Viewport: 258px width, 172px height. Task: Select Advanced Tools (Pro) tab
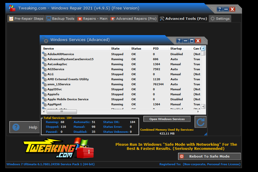(x=183, y=19)
